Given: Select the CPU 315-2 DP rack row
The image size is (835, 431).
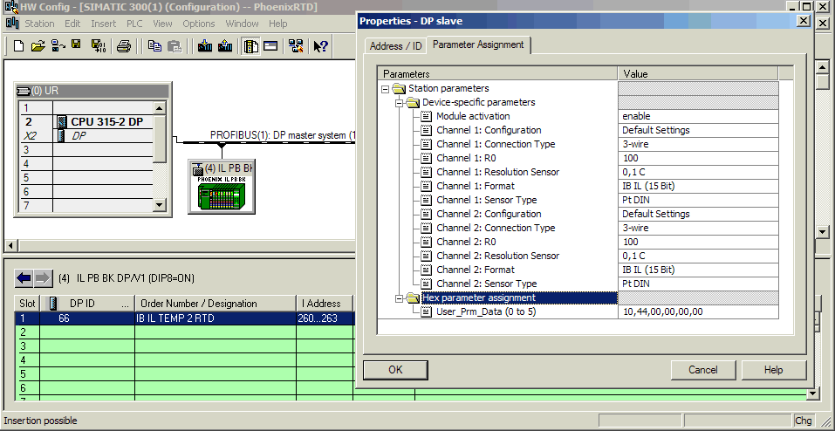Looking at the screenshot, I should point(86,122).
